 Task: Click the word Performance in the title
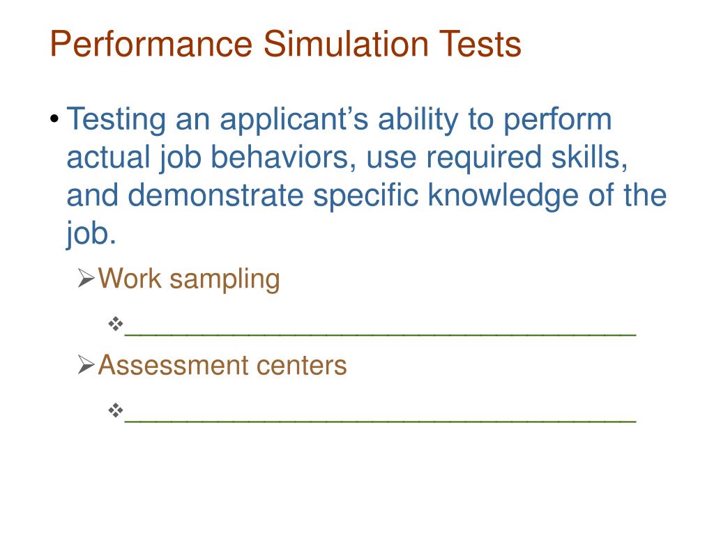coord(151,45)
